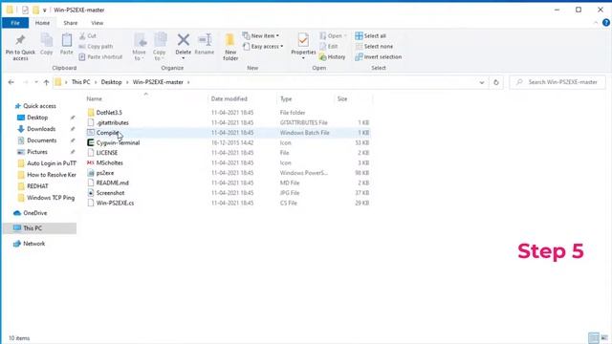Click Quick access in navigation pane
This screenshot has width=612, height=344.
click(x=39, y=106)
